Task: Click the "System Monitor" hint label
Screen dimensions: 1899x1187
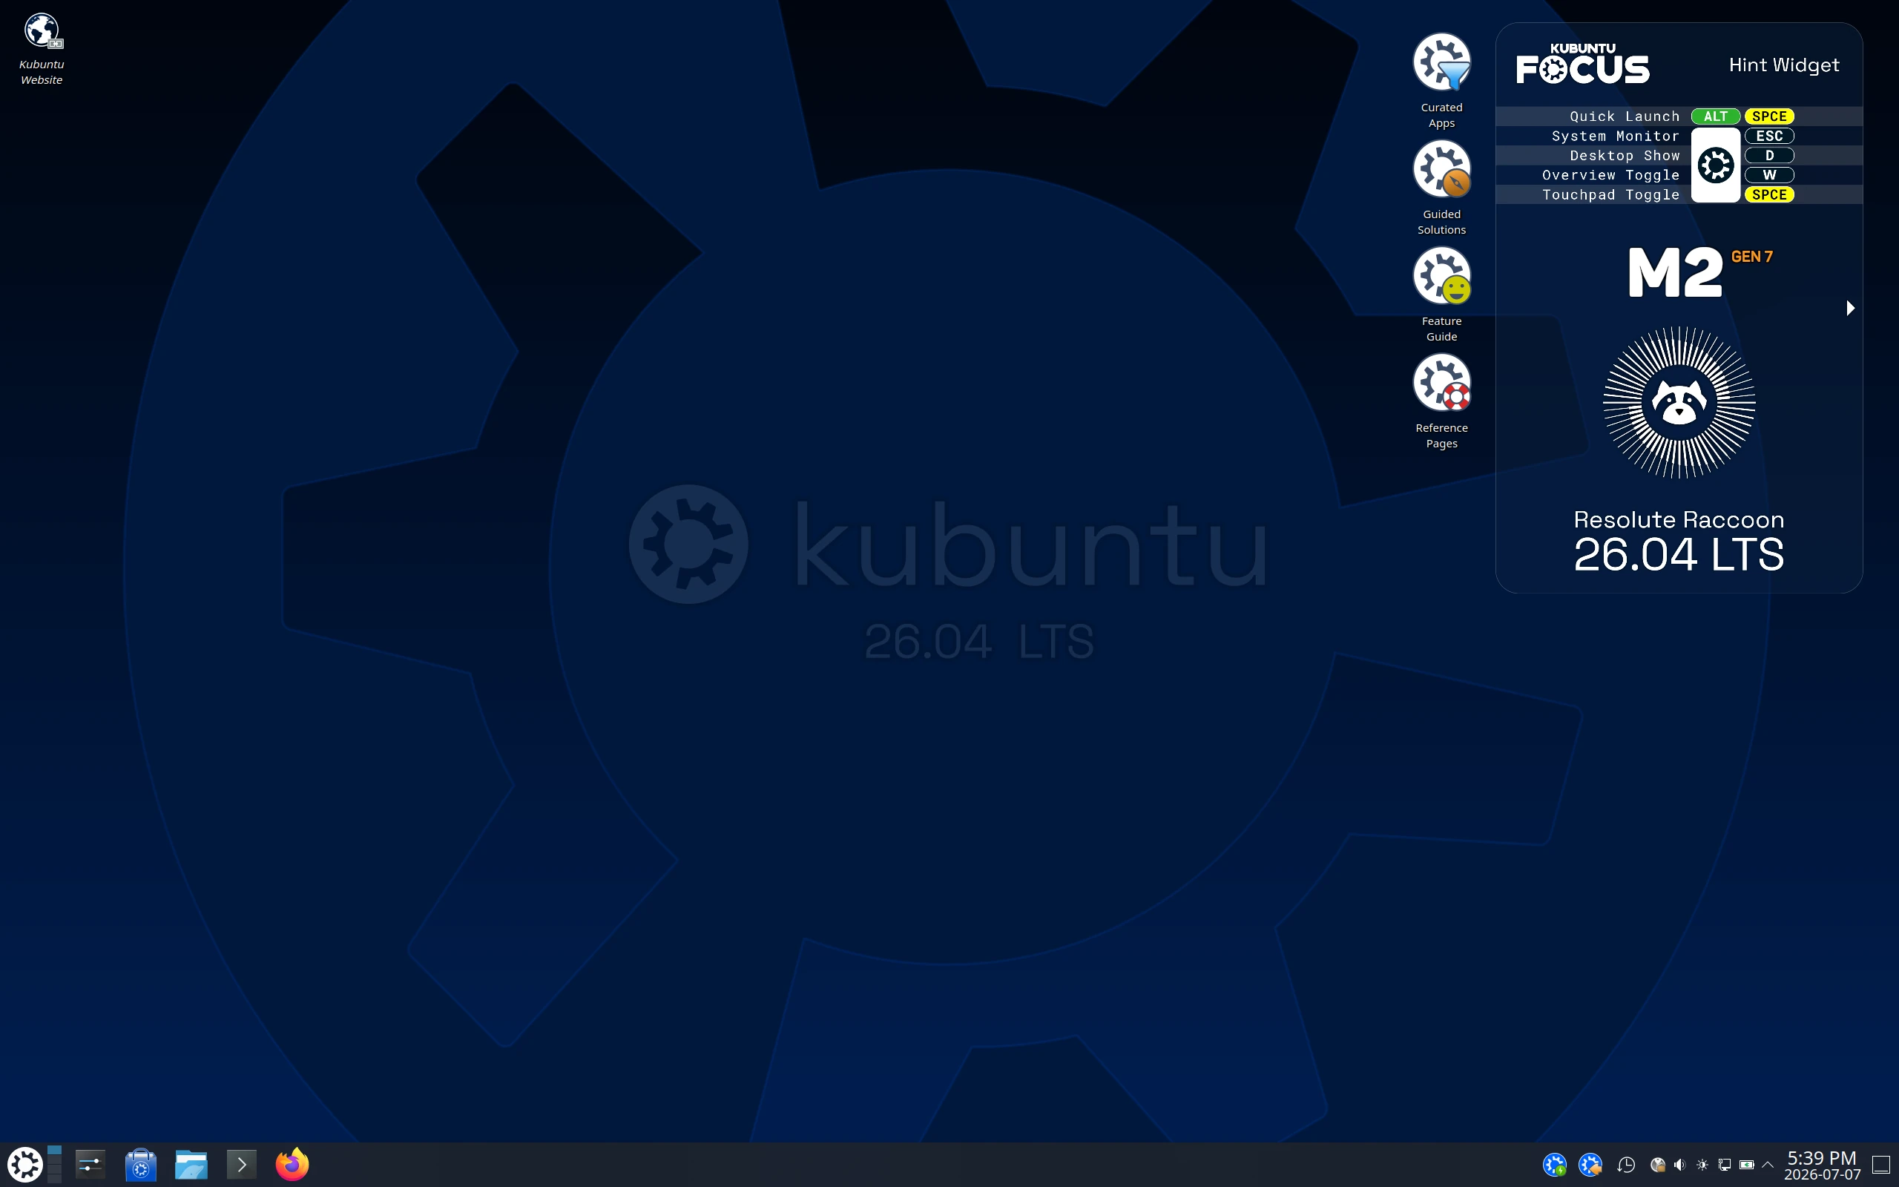Action: click(x=1615, y=136)
